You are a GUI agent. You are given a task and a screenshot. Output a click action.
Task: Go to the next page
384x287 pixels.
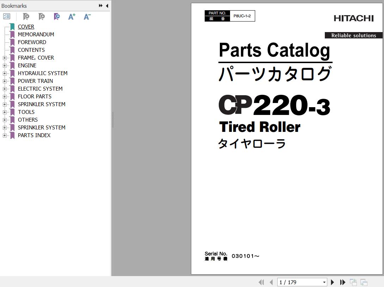click(x=332, y=282)
